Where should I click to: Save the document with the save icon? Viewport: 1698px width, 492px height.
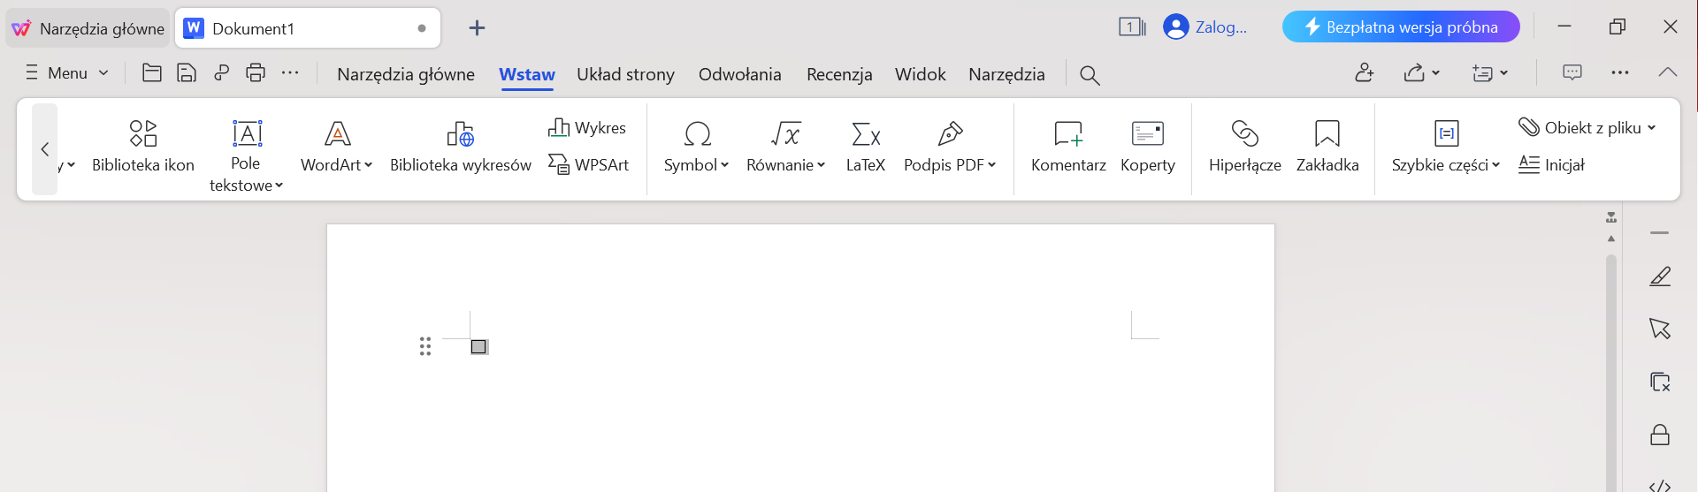click(187, 73)
